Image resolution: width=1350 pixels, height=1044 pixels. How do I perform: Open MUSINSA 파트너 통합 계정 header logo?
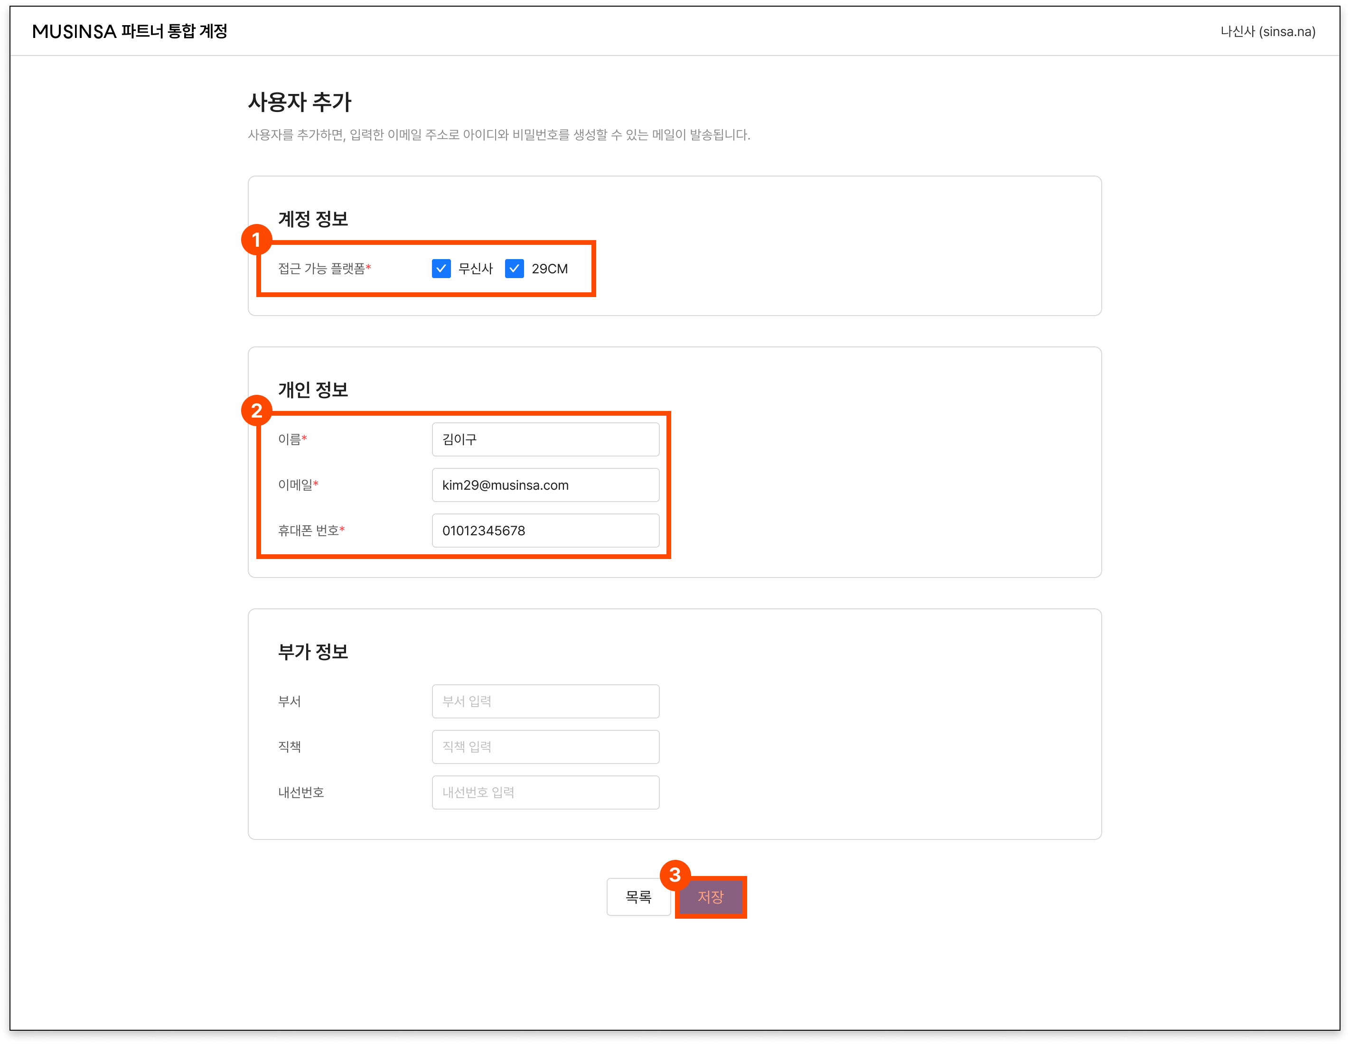click(x=130, y=31)
